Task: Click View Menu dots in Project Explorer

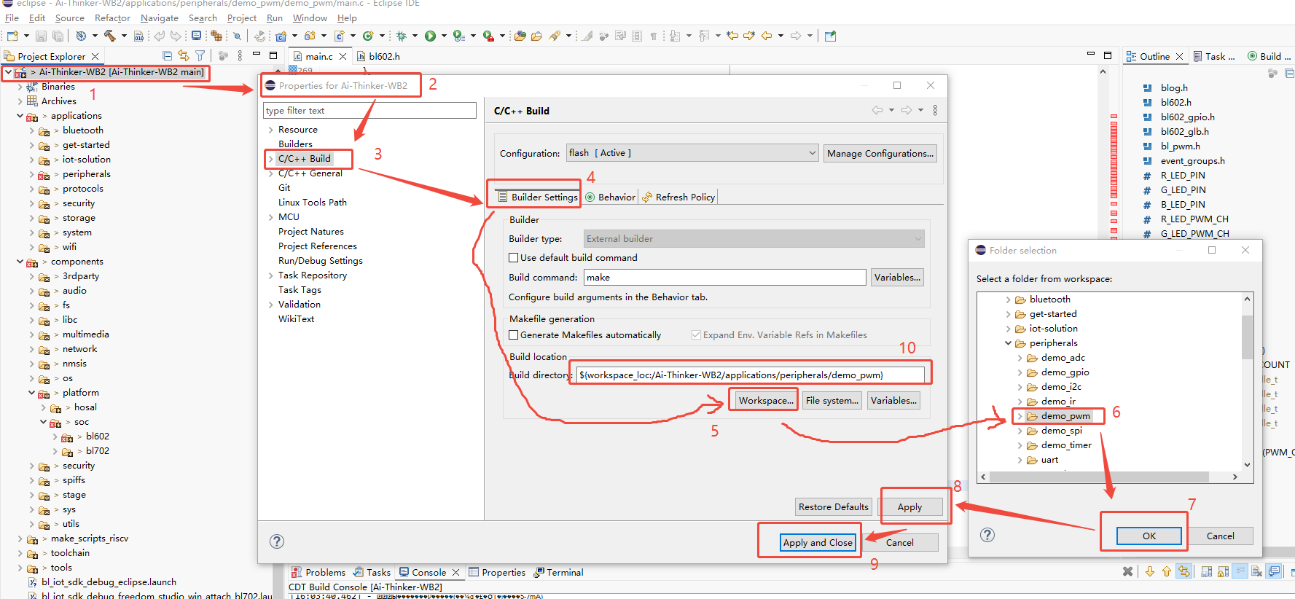Action: click(240, 56)
